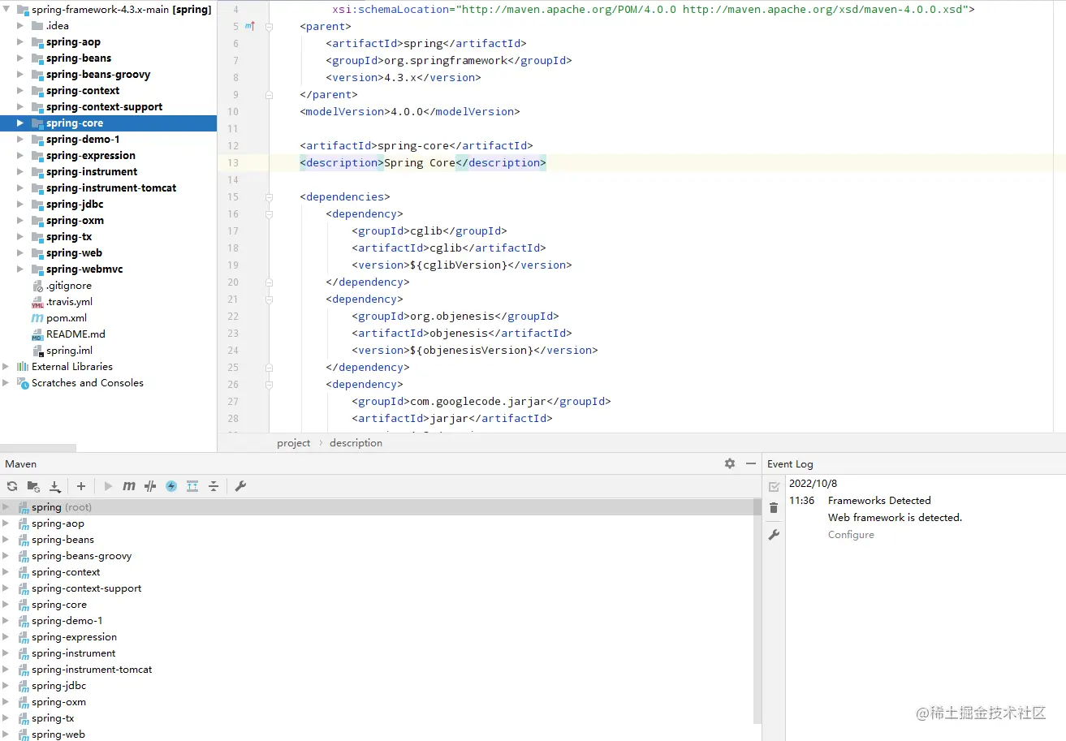This screenshot has width=1066, height=741.
Task: Select 'description' breadcrumb item
Action: click(356, 443)
